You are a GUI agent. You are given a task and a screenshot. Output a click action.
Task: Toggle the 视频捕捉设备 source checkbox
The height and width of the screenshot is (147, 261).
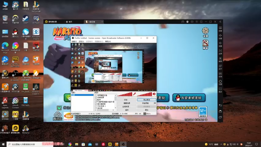point(96,95)
